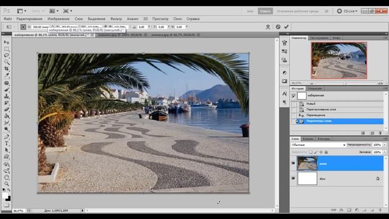Cancel the transform with the circle-slash icon
Image resolution: width=389 pixels, height=219 pixels.
(x=278, y=27)
